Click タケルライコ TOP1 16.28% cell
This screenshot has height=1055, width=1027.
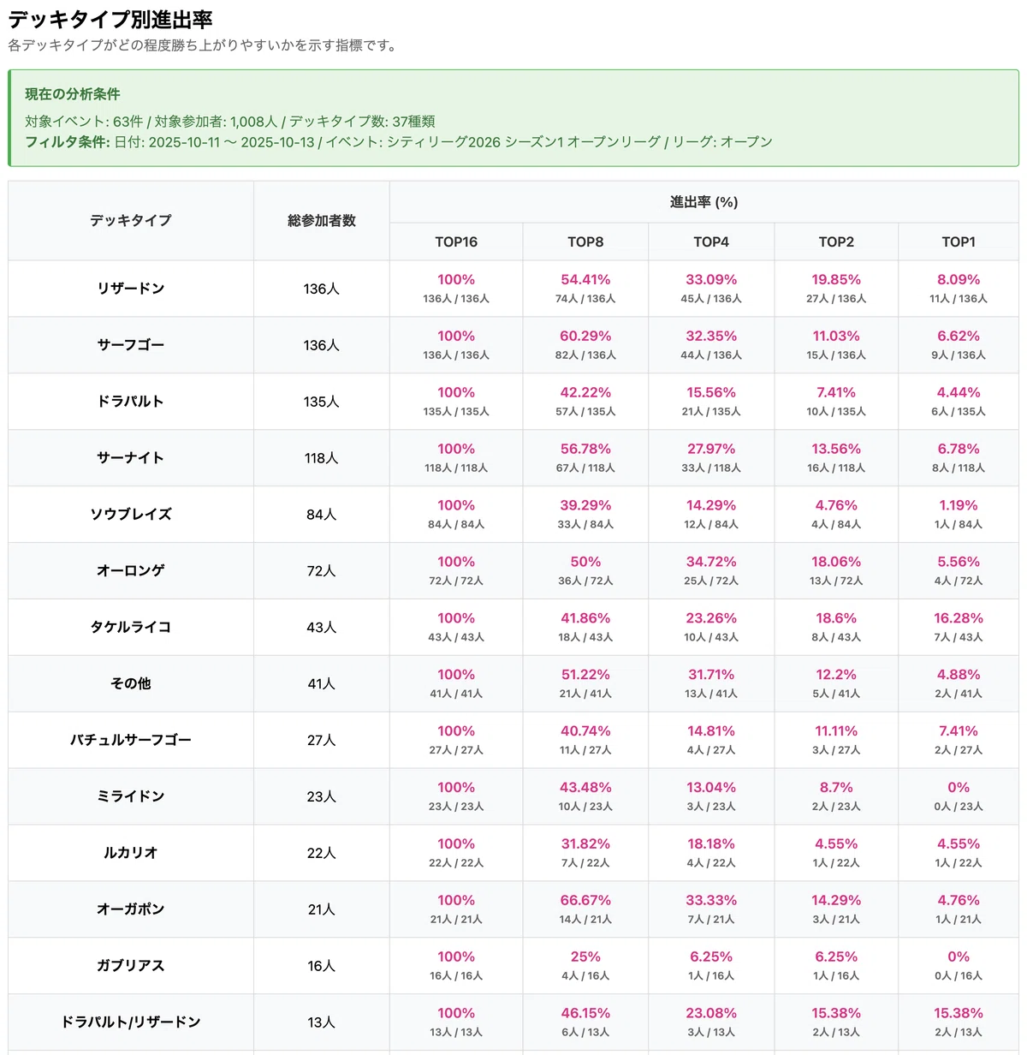click(959, 627)
